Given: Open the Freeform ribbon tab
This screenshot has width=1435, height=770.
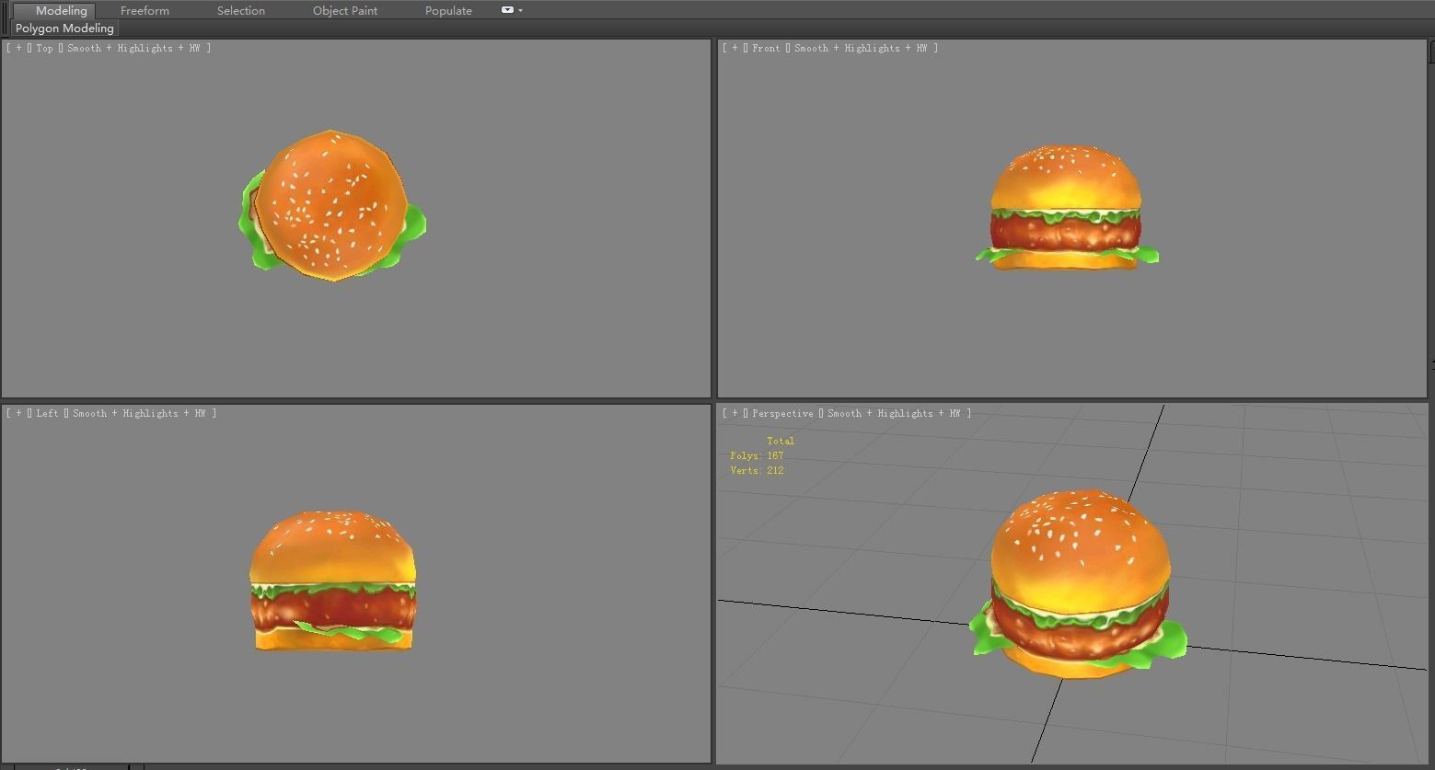Looking at the screenshot, I should click(145, 11).
